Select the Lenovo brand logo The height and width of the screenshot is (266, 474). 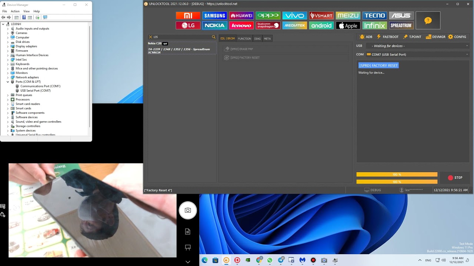pyautogui.click(x=241, y=25)
